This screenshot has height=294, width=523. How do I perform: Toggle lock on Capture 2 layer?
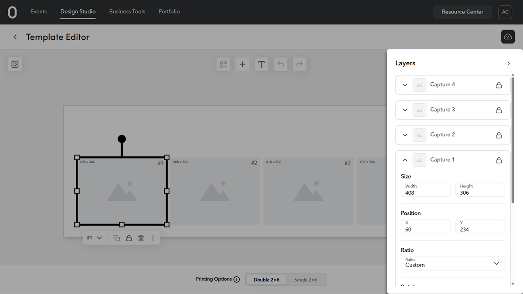(x=499, y=135)
